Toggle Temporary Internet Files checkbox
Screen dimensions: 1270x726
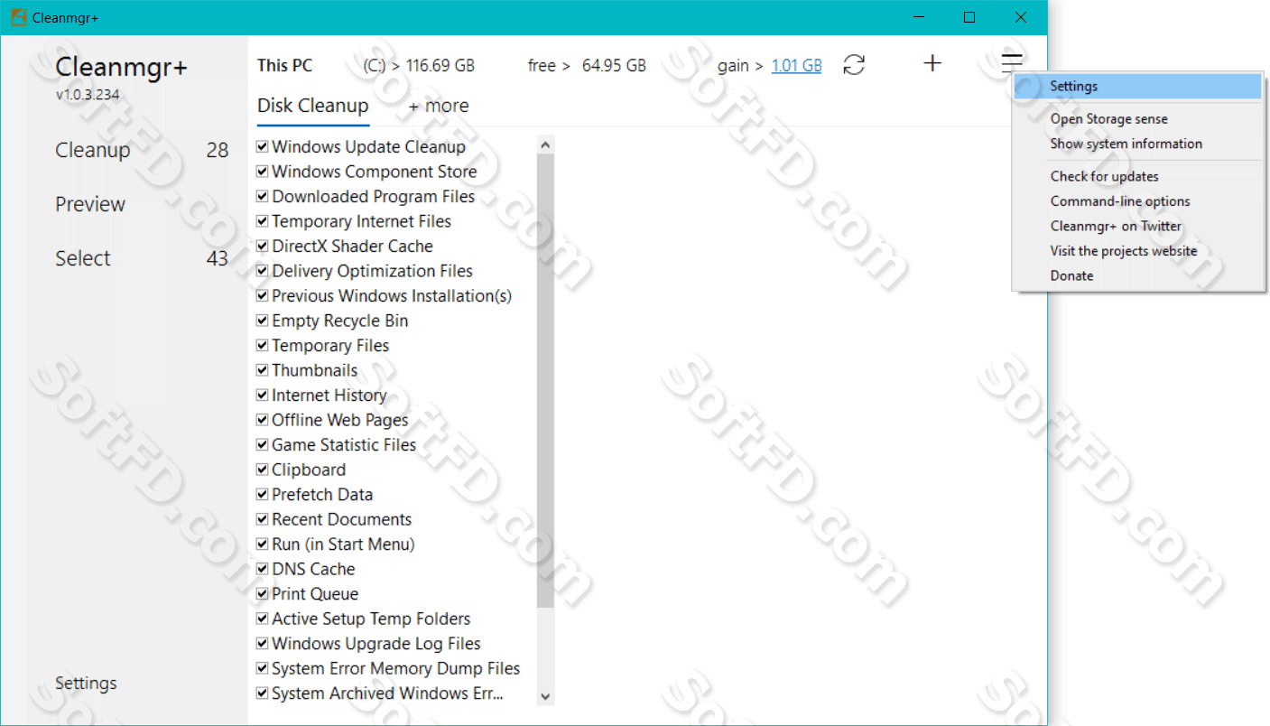click(x=263, y=221)
